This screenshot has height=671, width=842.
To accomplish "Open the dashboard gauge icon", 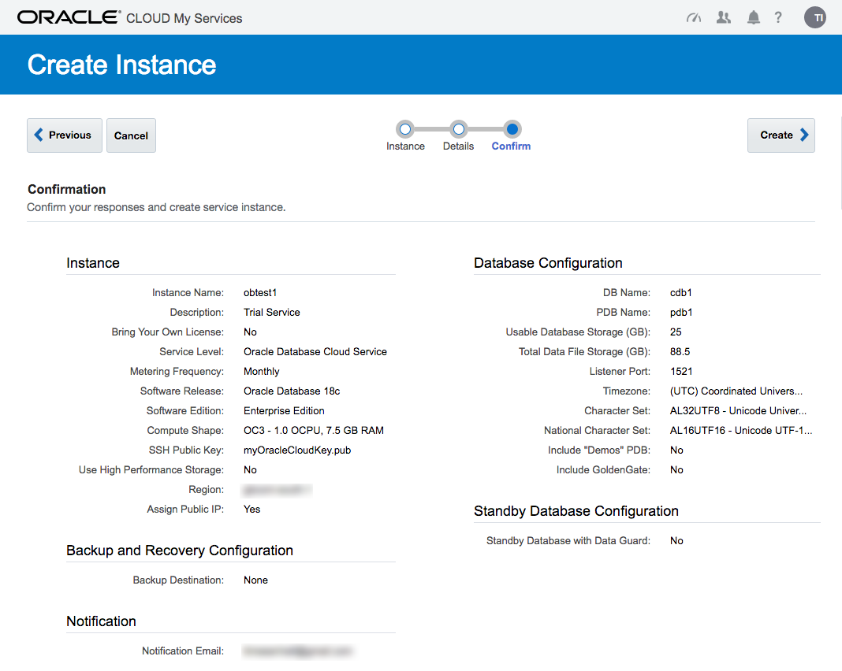I will pos(693,18).
